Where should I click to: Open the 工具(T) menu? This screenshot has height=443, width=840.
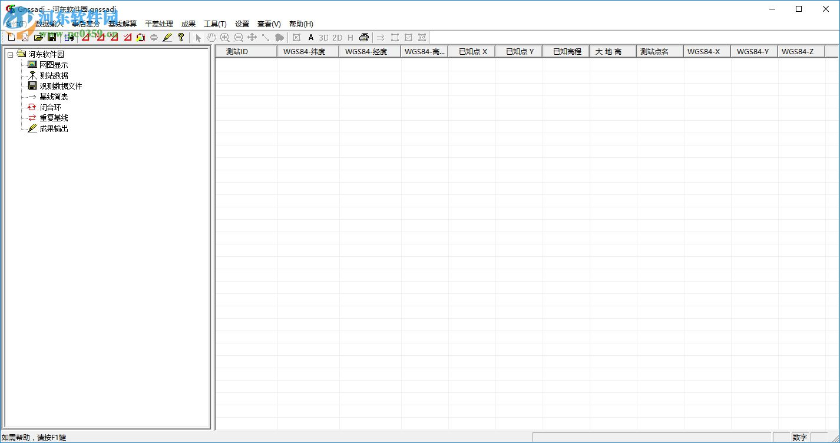215,24
